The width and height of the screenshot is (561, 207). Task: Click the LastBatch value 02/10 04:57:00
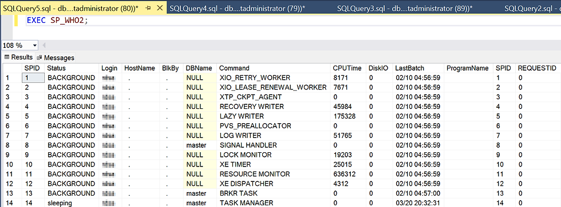coord(418,193)
